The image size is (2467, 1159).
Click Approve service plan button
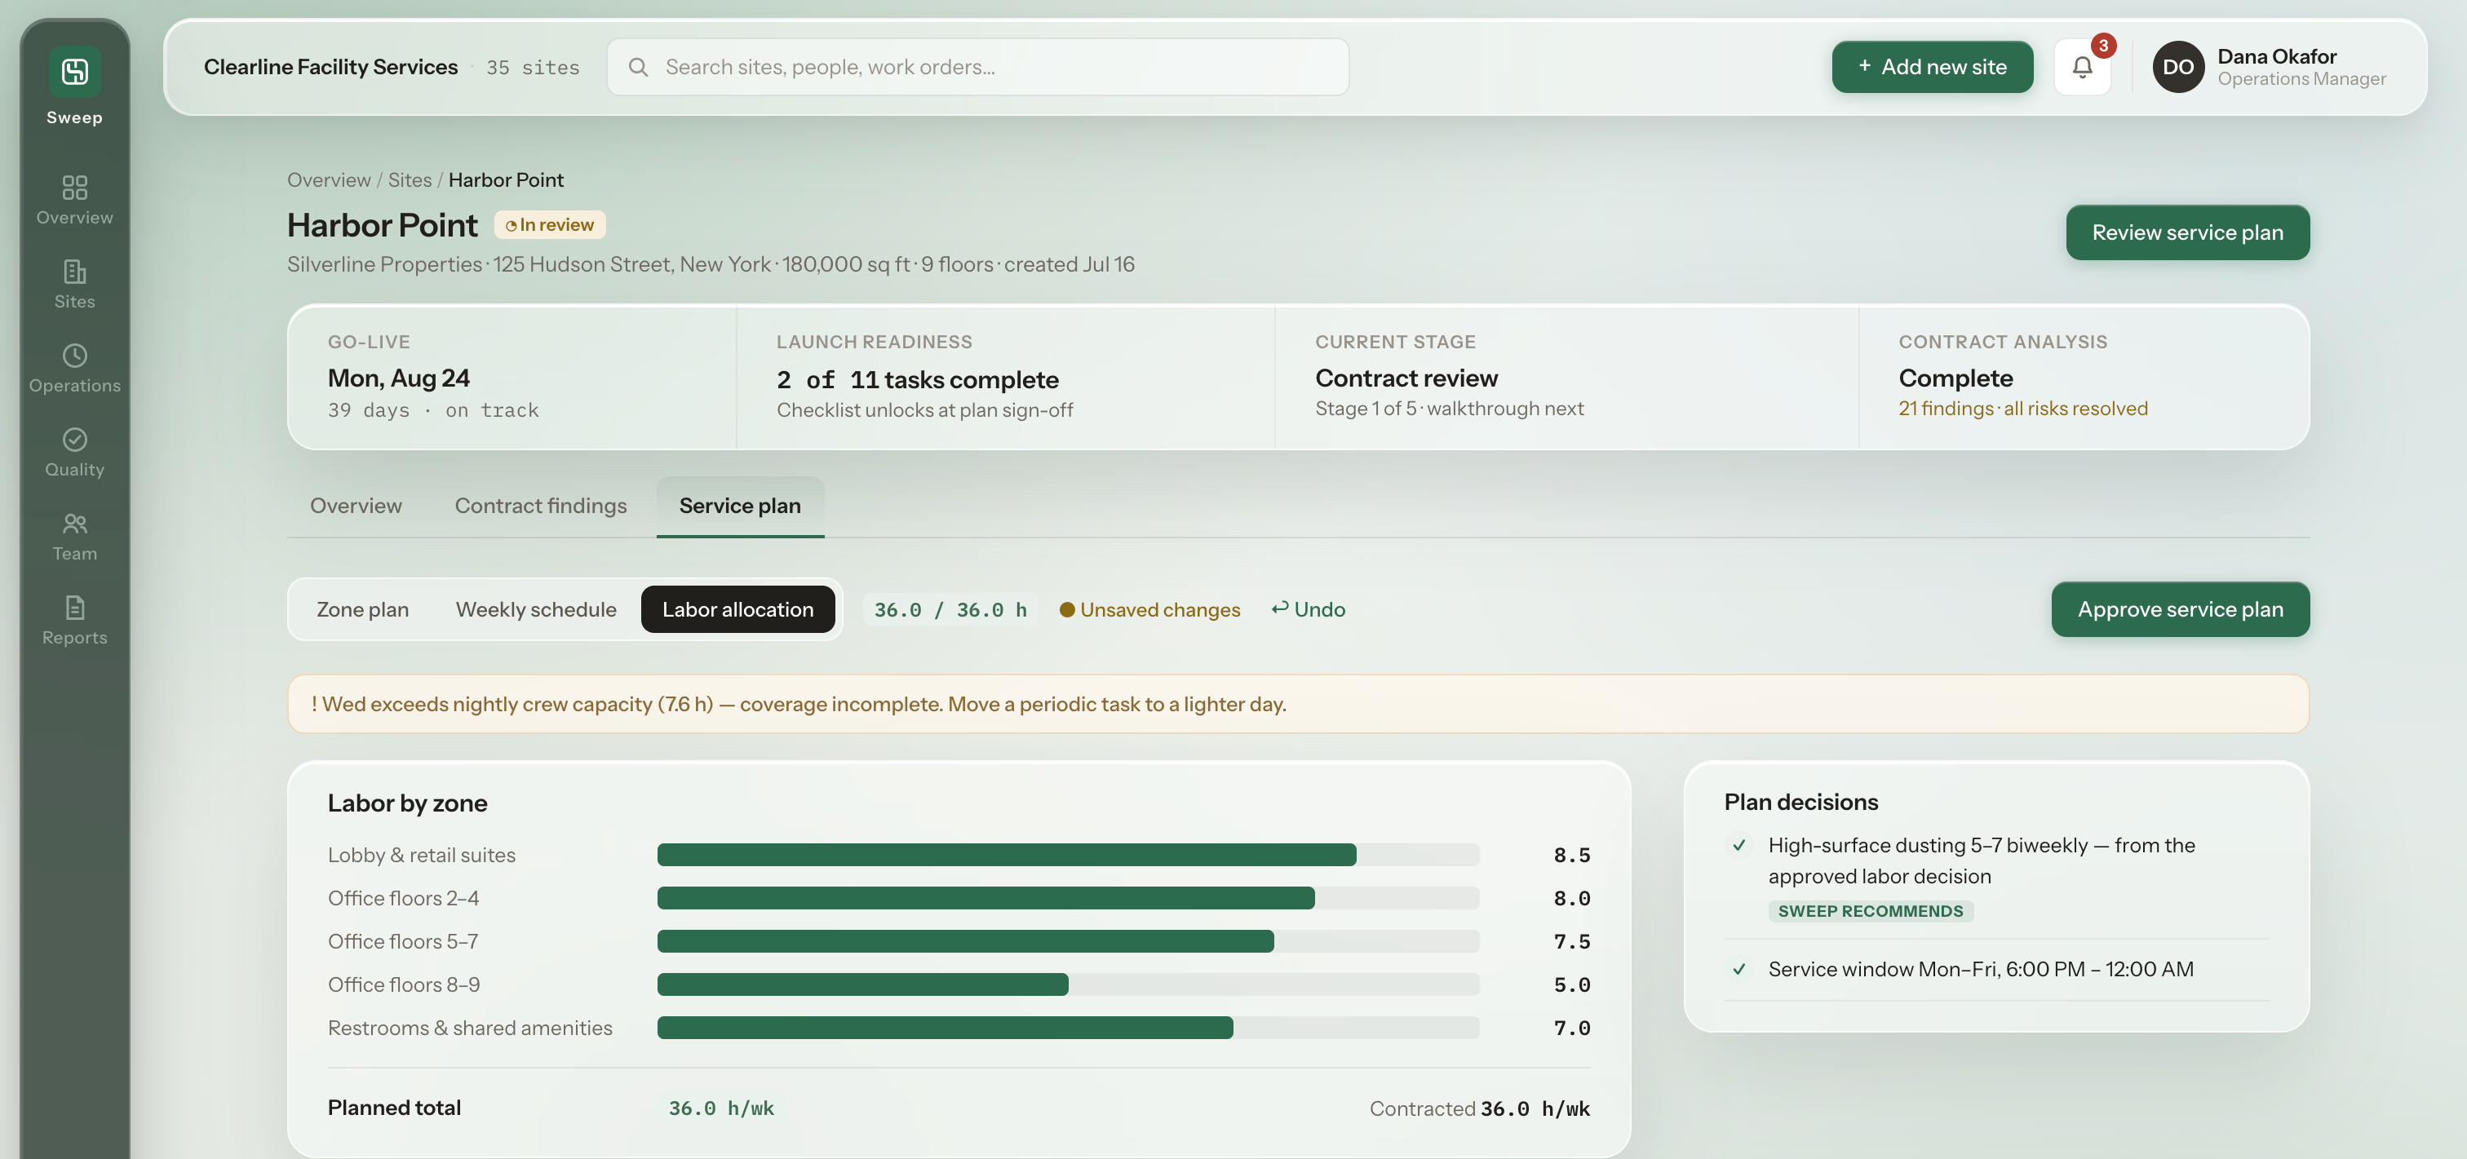2180,609
